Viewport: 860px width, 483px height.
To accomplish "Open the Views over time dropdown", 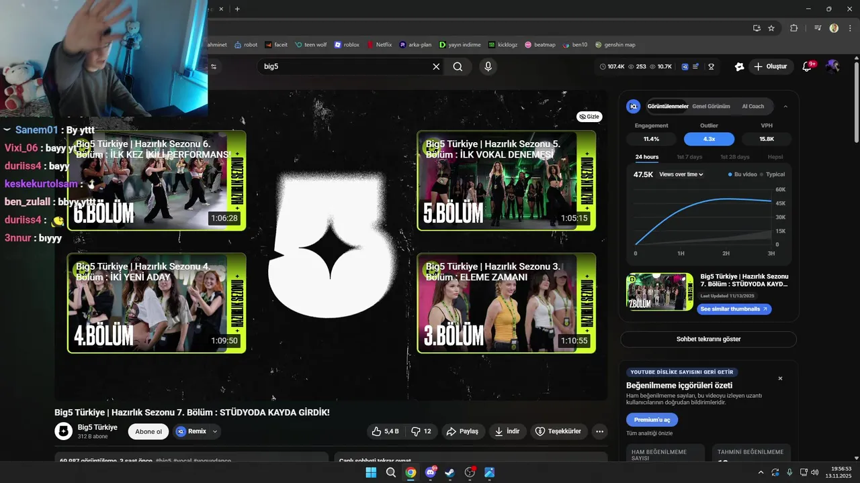I will click(681, 174).
